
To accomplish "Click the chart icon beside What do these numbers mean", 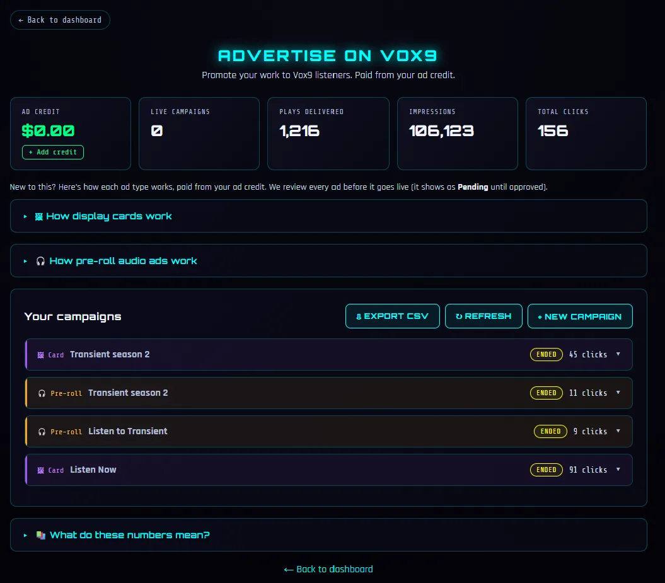I will coord(41,535).
